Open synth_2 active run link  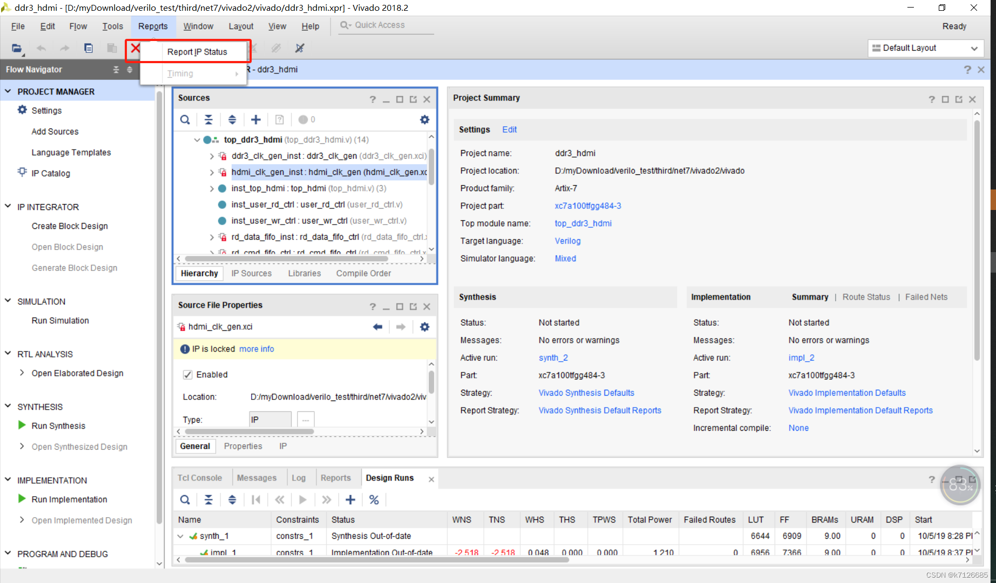pos(553,358)
